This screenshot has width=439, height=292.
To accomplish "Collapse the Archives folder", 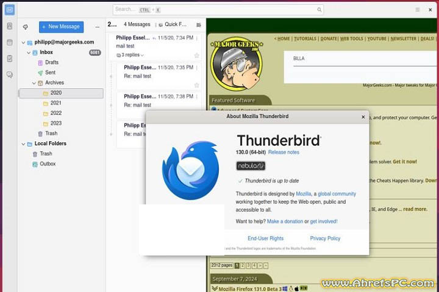I will pos(34,83).
